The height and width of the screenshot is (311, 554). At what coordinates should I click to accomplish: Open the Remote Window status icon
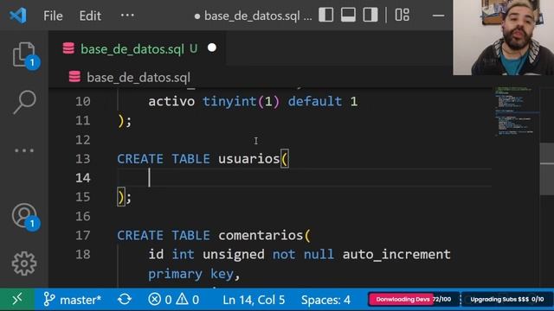[x=17, y=300]
